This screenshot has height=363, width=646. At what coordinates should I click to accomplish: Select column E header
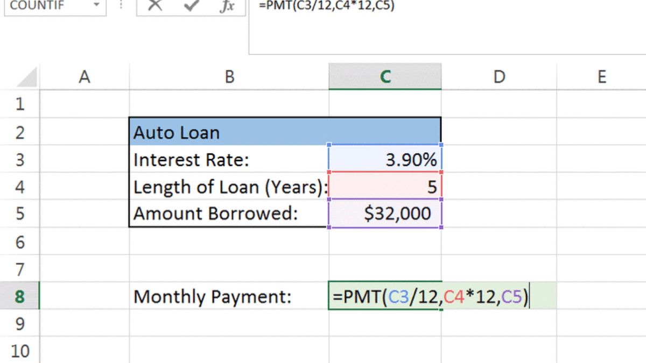(601, 77)
